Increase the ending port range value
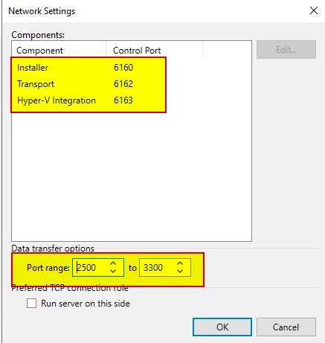The height and width of the screenshot is (343, 325). pos(180,264)
